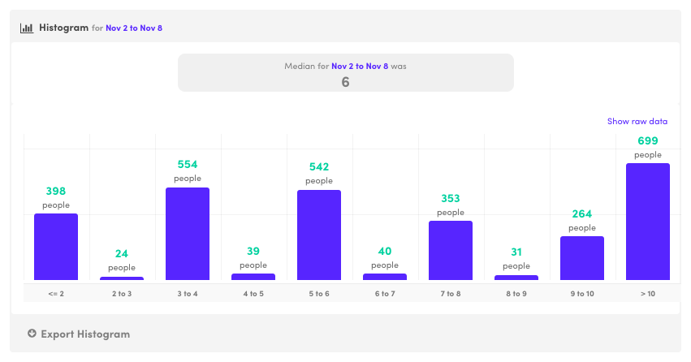Click the '7 to 8' axis label

[451, 294]
